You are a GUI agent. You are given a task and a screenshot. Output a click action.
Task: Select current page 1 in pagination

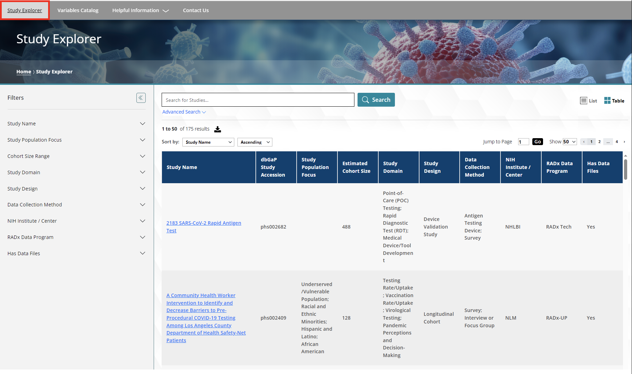tap(592, 142)
